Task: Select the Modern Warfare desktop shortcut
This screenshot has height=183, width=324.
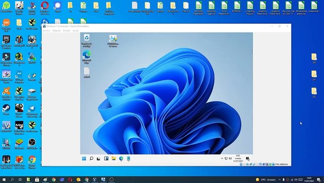Action: (19, 128)
